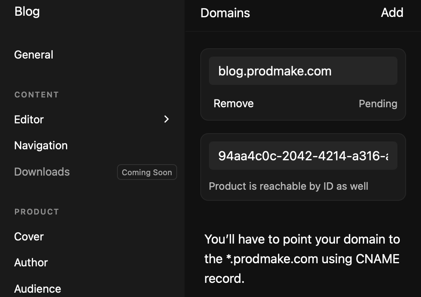Screen dimensions: 421x297
Task: Open the Cover product settings
Action: point(29,236)
